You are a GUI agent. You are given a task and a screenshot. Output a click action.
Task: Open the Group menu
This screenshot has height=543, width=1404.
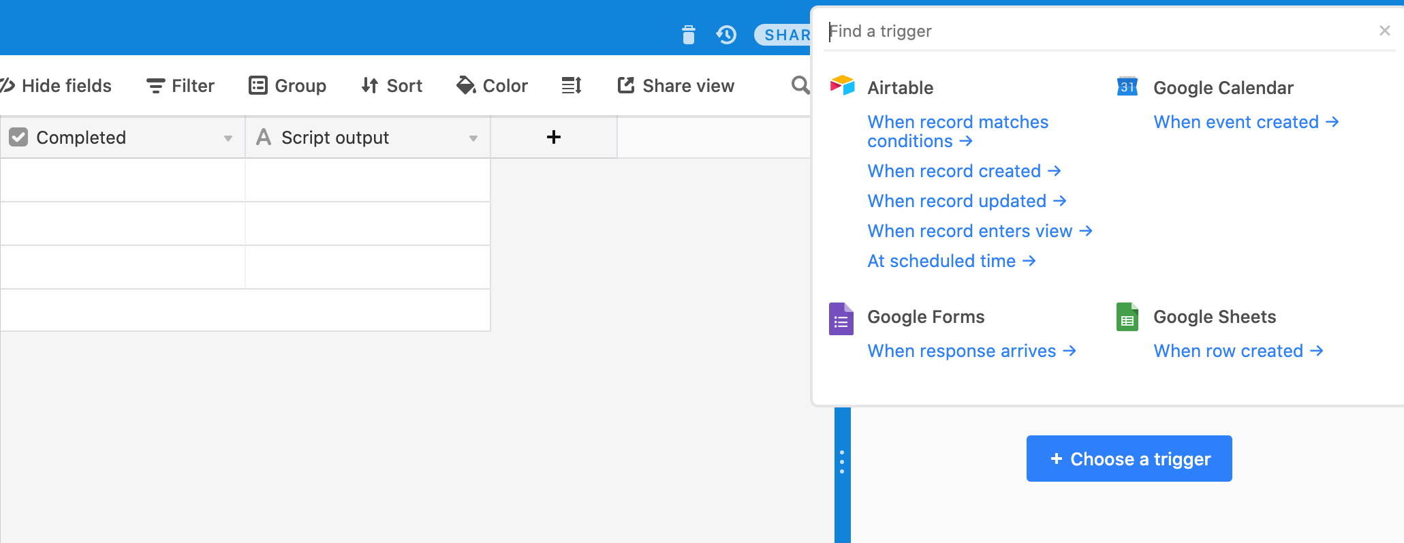tap(287, 85)
